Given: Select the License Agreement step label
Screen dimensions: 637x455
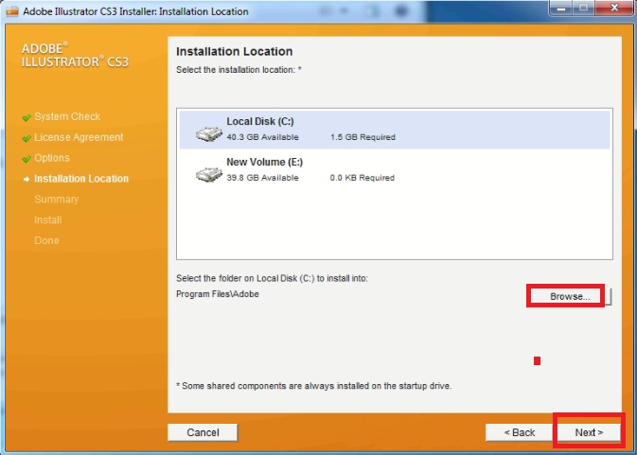Looking at the screenshot, I should click(79, 137).
